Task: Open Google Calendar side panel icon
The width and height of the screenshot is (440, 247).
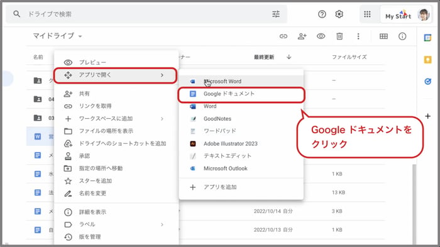Action: click(x=427, y=38)
